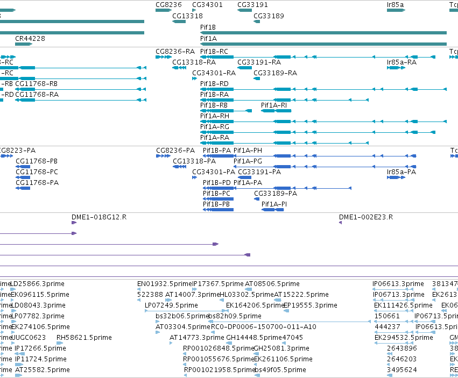Select EST LD25866.3prime
This screenshot has width=458, height=378.
point(13,289)
